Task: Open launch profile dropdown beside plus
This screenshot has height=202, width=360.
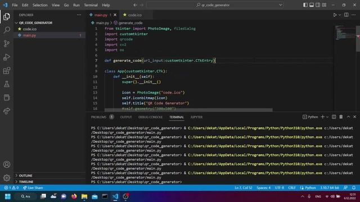Action: tap(327, 117)
